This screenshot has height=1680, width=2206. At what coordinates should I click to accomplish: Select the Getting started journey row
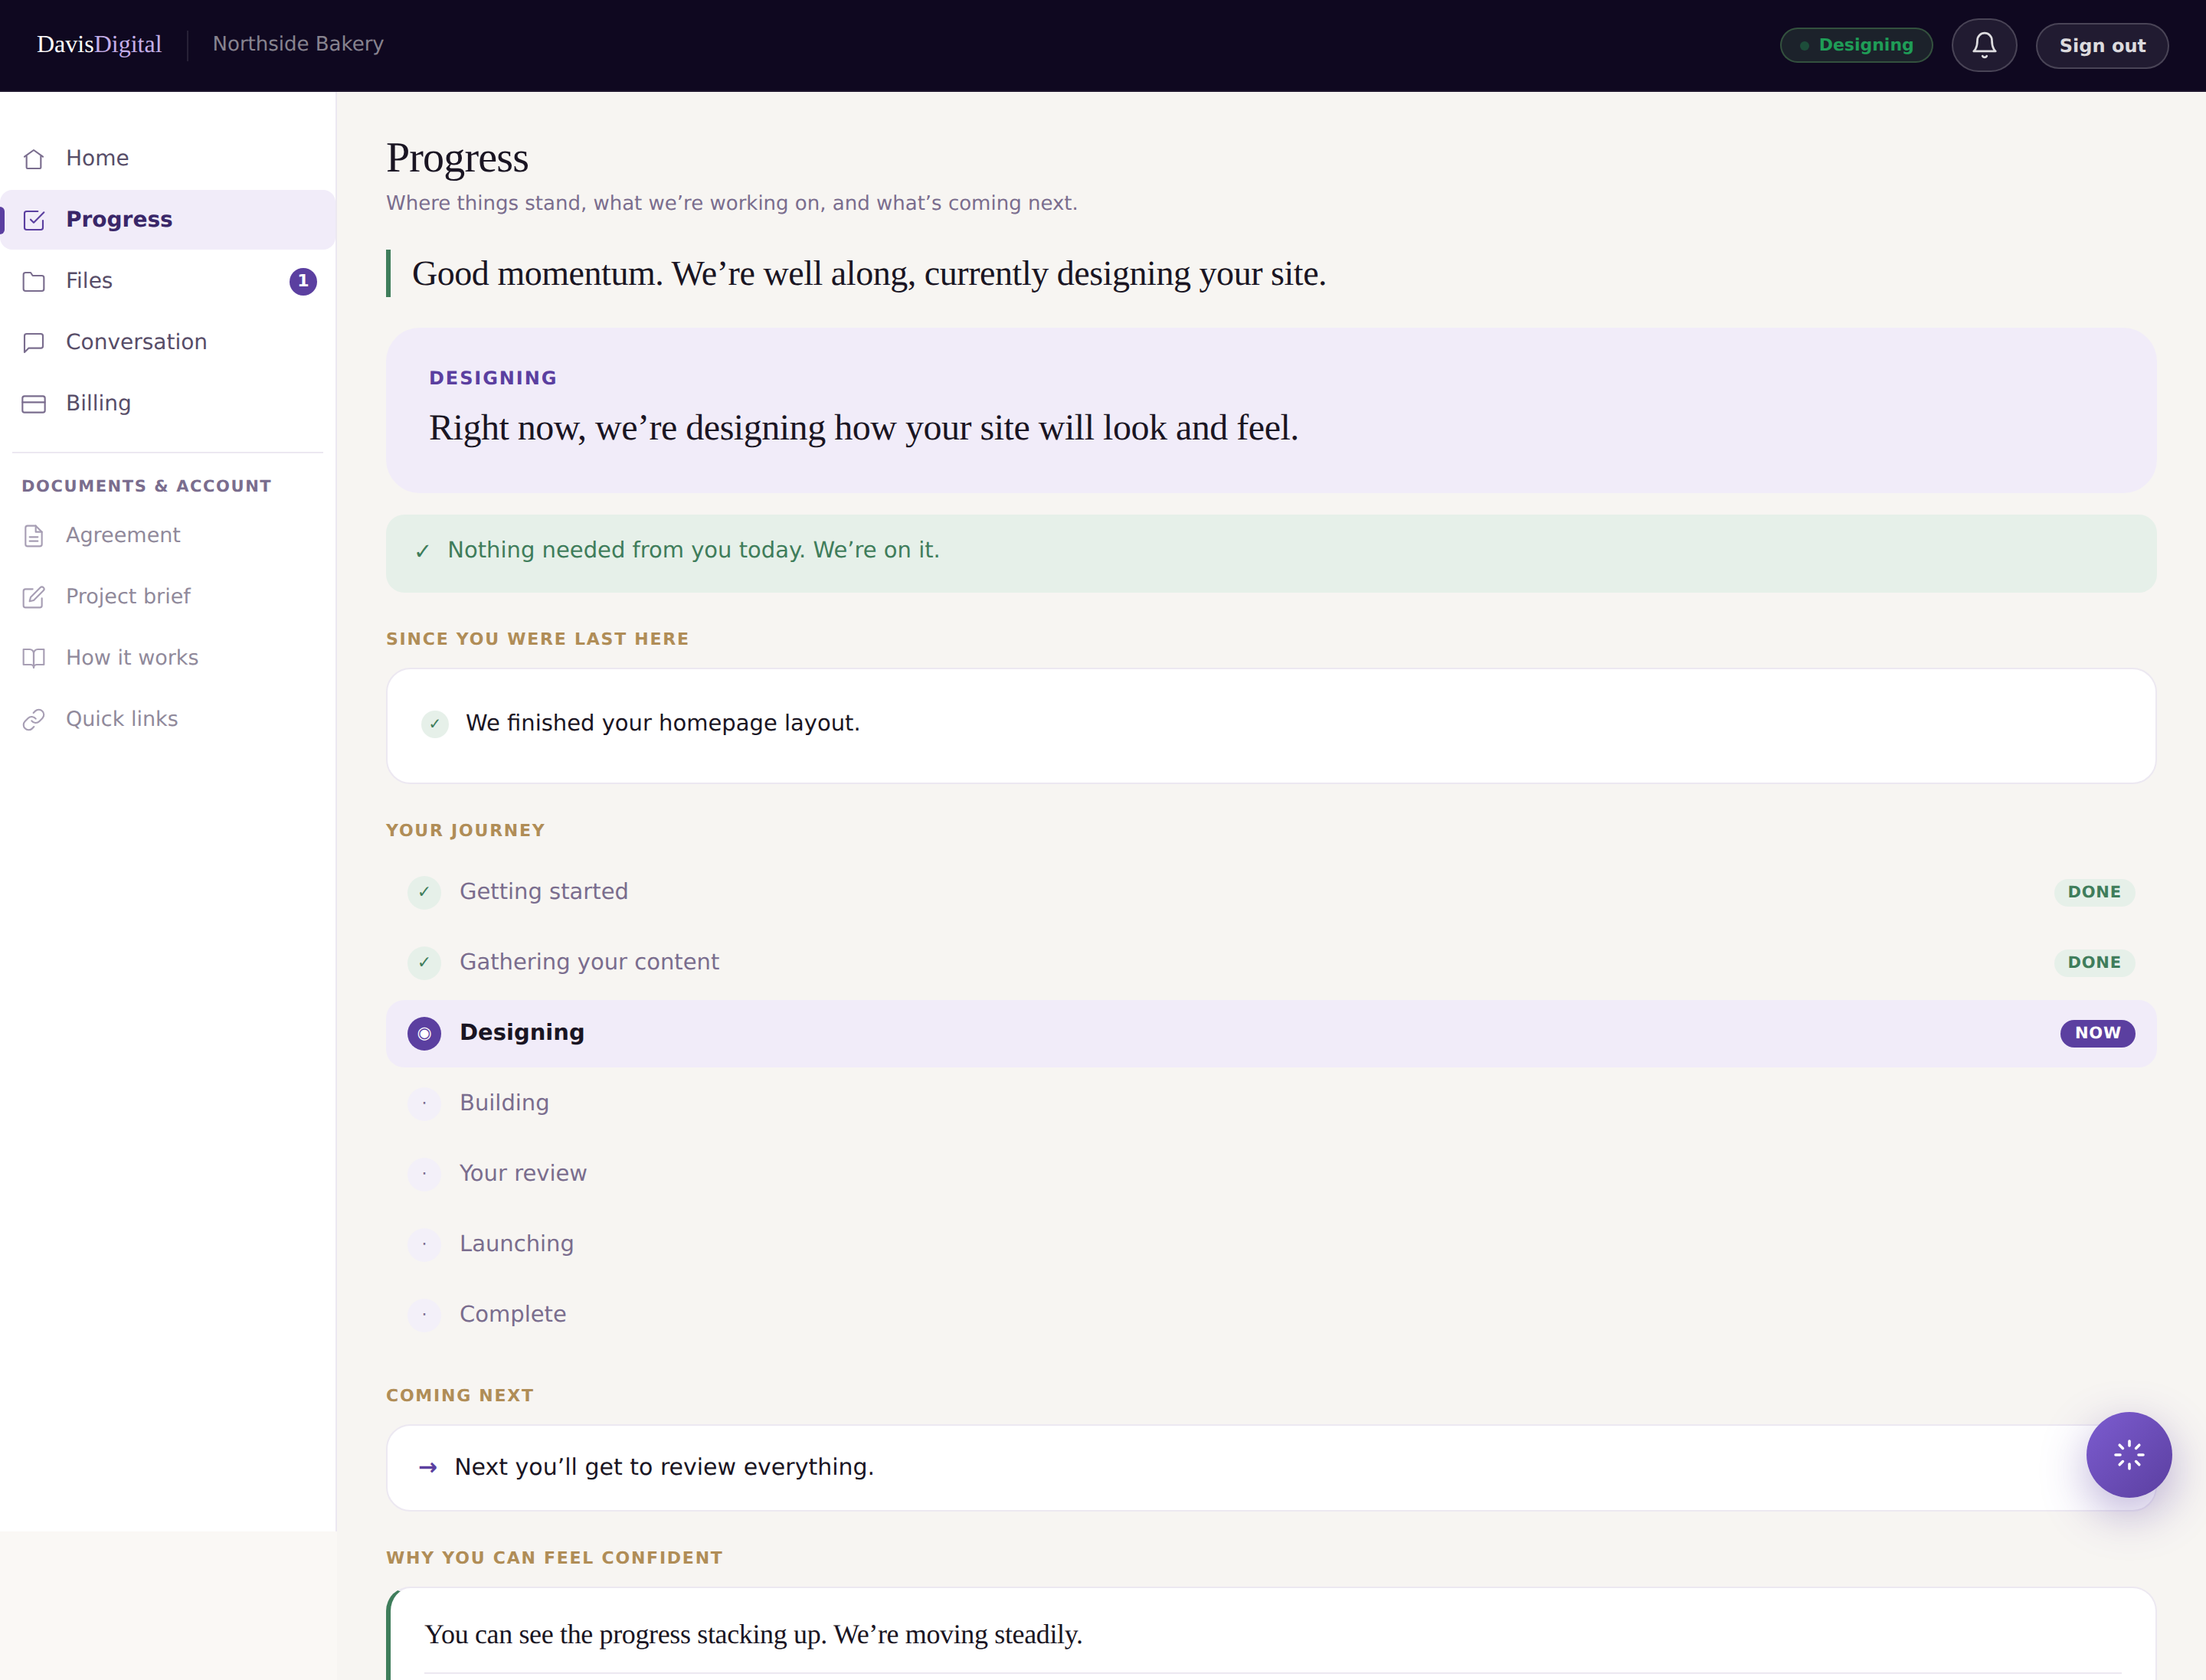[1271, 892]
